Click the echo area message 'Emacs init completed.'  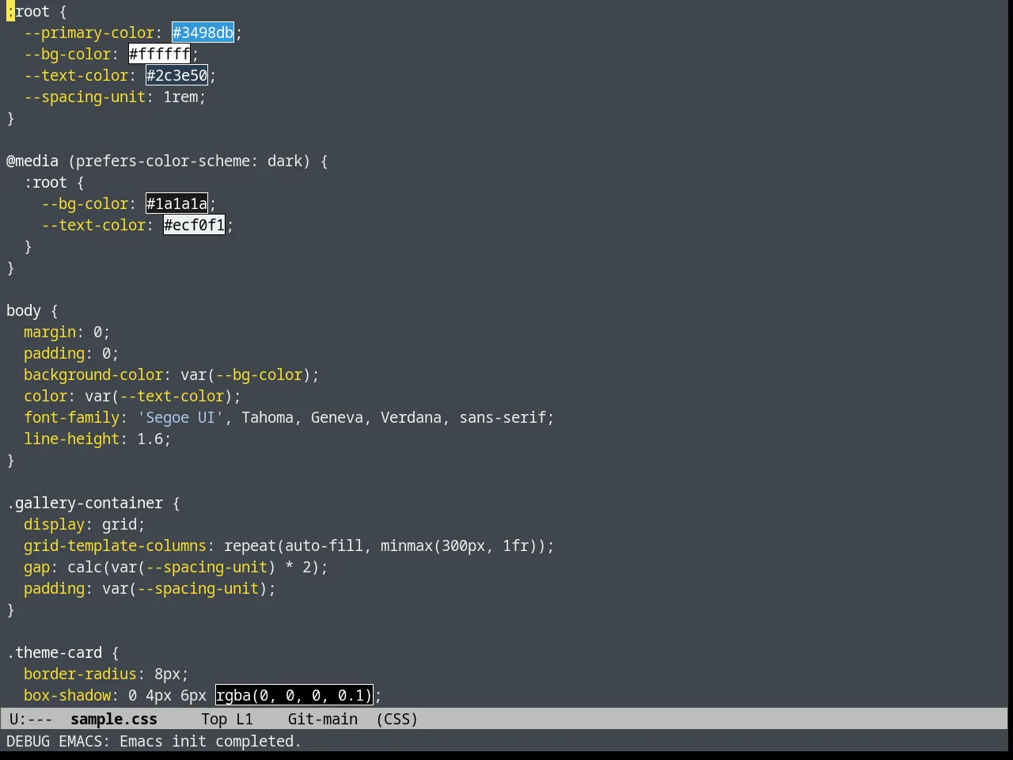(211, 741)
